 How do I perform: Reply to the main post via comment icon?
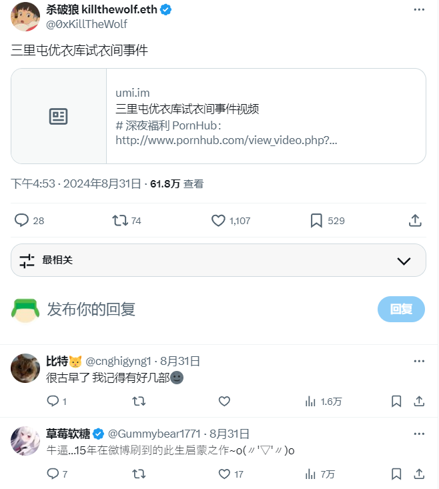pos(22,220)
